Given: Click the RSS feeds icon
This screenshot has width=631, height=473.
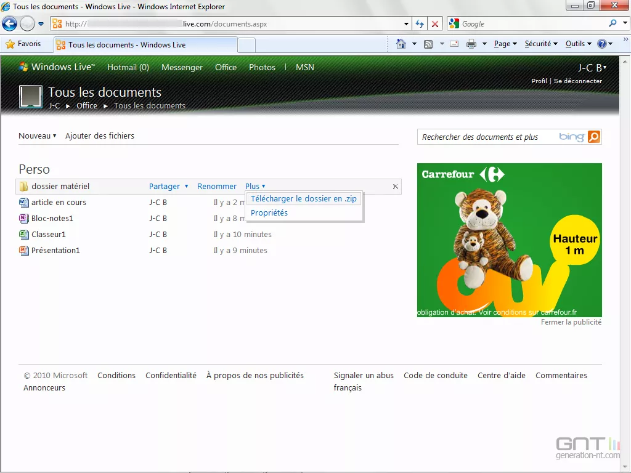Looking at the screenshot, I should click(428, 44).
